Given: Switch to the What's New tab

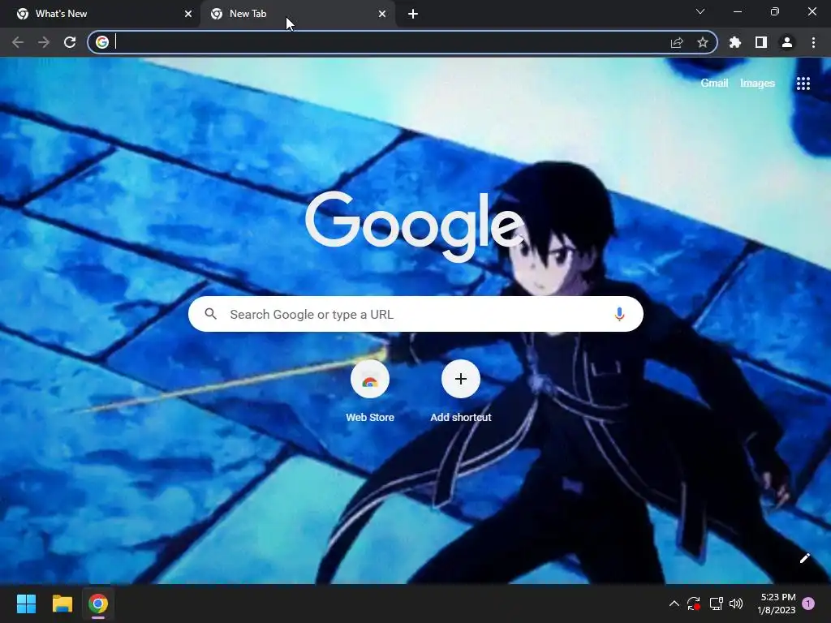Looking at the screenshot, I should tap(99, 14).
